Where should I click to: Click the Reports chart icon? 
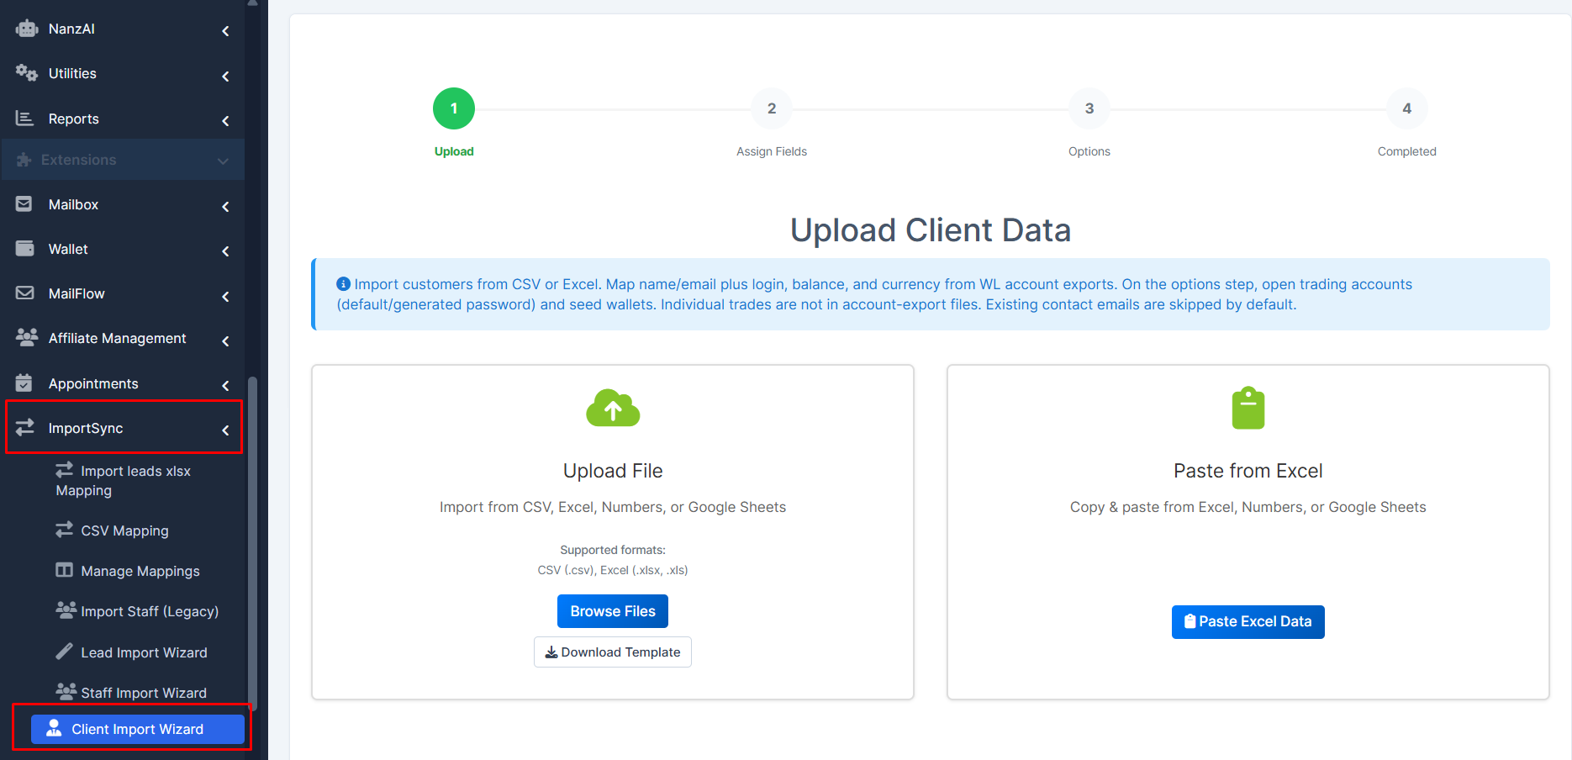(x=25, y=119)
